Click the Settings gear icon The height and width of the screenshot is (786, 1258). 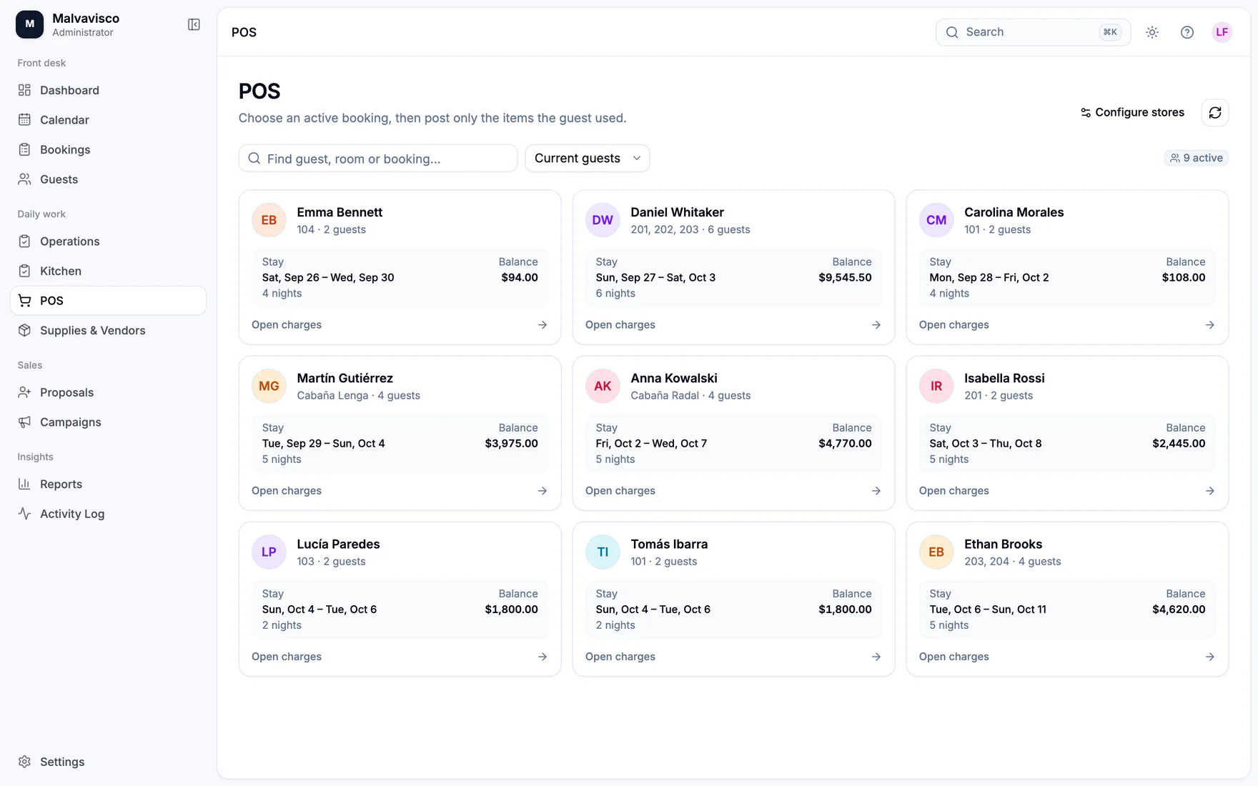click(24, 762)
